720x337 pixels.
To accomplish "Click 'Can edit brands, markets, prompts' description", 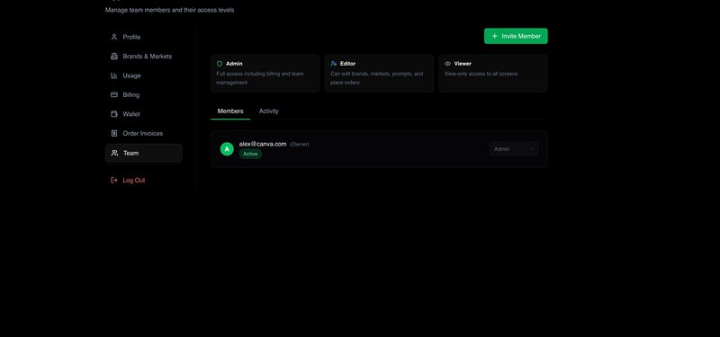I will pos(376,78).
